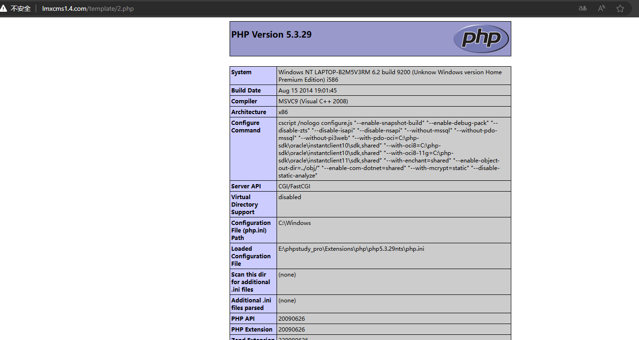
Task: Select the System row label
Action: point(241,72)
